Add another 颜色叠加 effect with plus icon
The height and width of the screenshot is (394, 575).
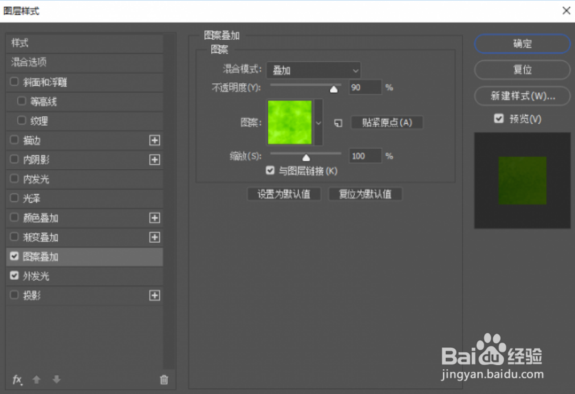coord(155,218)
